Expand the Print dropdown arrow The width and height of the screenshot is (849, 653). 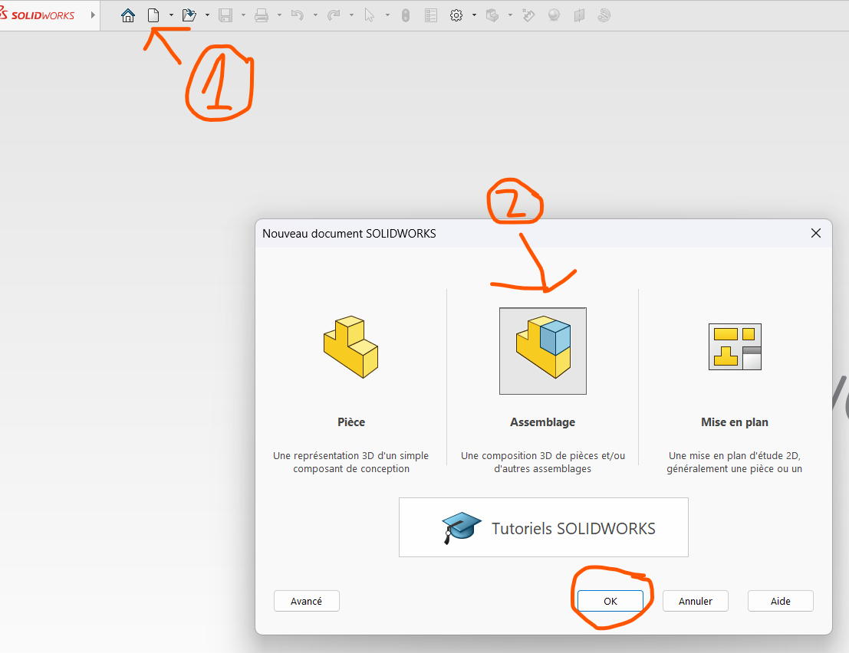[x=279, y=15]
